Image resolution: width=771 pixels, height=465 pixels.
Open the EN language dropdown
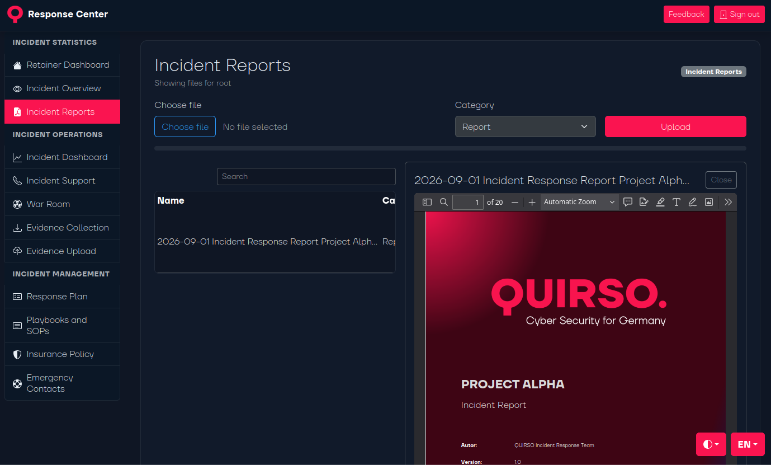click(x=748, y=444)
